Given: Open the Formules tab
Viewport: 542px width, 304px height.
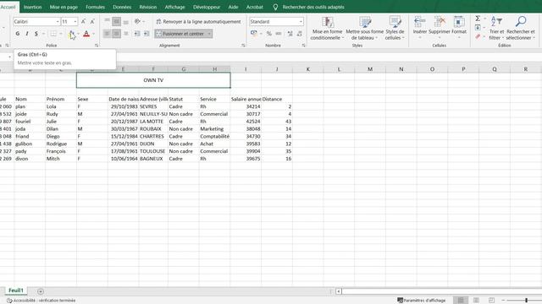Looking at the screenshot, I should pos(95,7).
